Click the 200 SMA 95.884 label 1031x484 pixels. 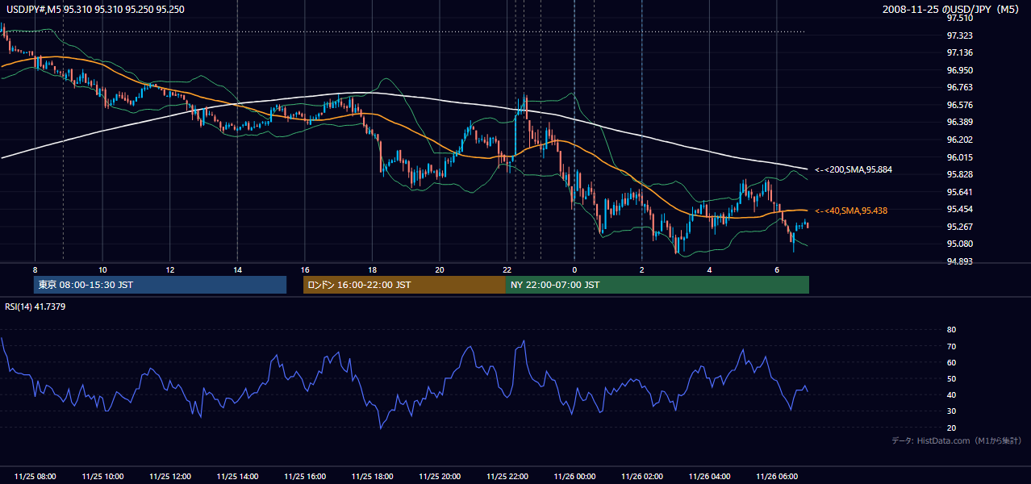point(853,170)
